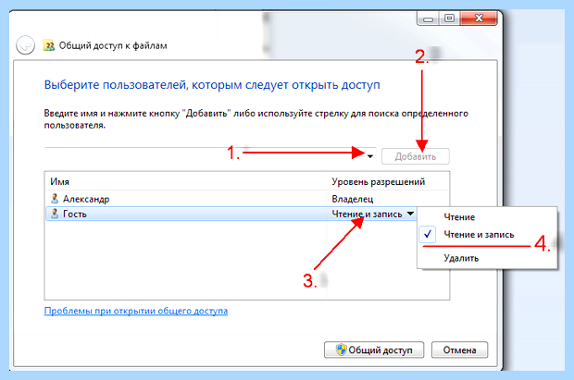Click the shield icon on Общий доступ button
The height and width of the screenshot is (380, 574).
pyautogui.click(x=341, y=349)
